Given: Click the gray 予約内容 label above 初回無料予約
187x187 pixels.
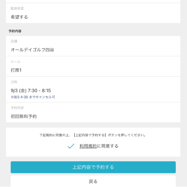Looking at the screenshot, I should coord(17,108).
